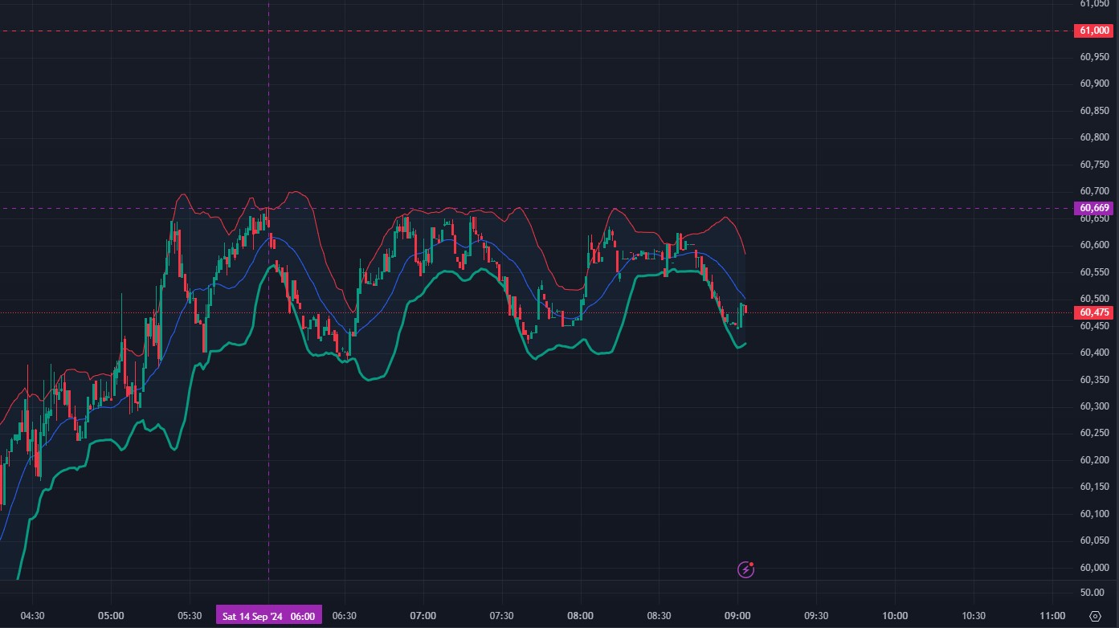This screenshot has width=1119, height=628.
Task: Click the 10:00 time axis label
Action: (895, 616)
